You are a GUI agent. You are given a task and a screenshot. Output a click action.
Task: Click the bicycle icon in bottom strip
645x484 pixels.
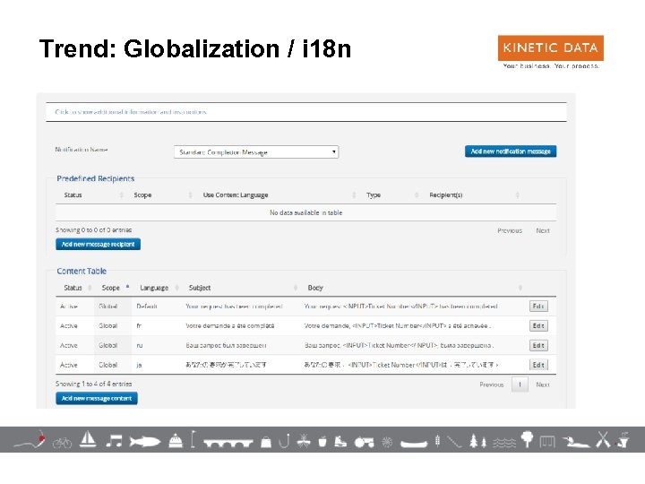pyautogui.click(x=62, y=442)
